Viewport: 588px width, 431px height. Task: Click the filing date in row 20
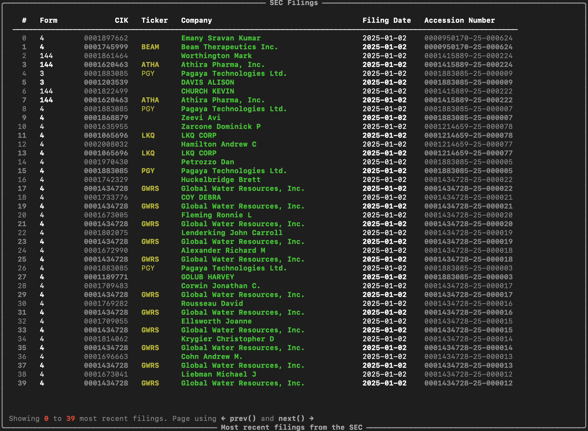coord(384,215)
